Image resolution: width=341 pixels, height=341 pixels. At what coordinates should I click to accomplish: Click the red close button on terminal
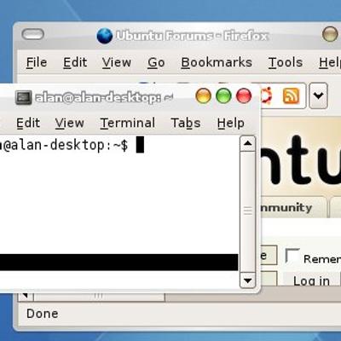coord(244,95)
